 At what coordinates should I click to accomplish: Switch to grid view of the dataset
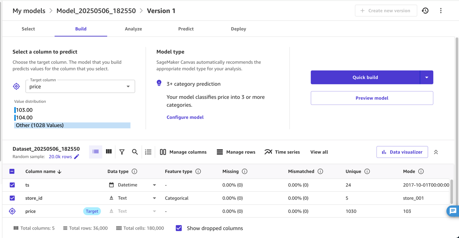(109, 151)
